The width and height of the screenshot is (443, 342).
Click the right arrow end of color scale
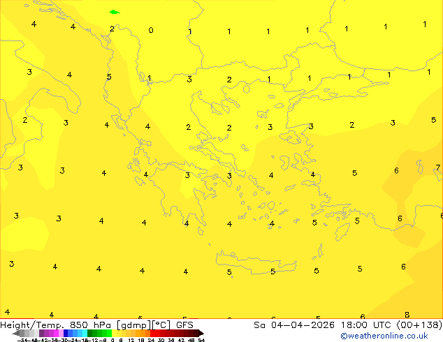(201, 334)
